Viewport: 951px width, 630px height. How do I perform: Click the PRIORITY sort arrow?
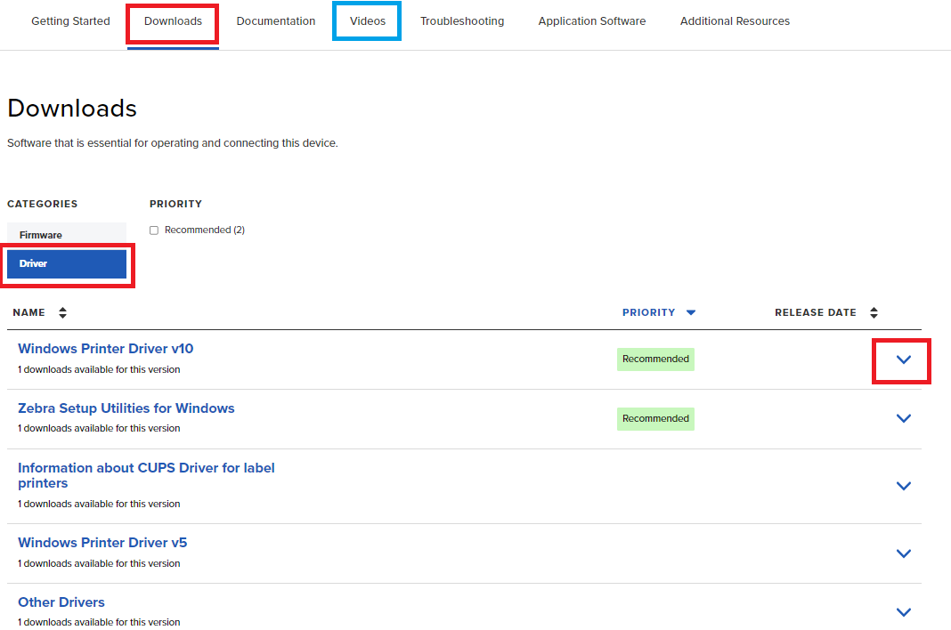point(692,312)
